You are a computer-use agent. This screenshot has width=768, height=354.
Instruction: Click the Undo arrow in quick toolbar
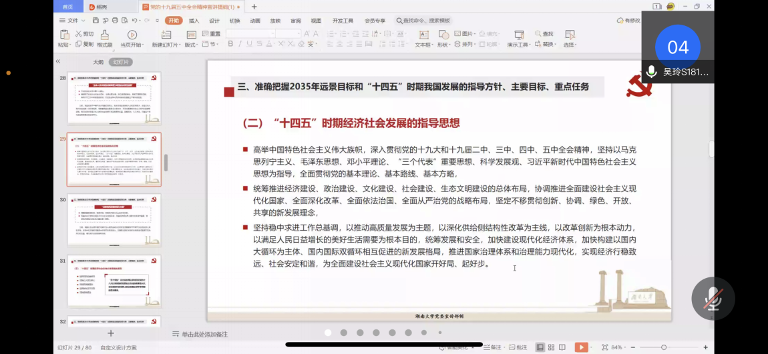135,21
